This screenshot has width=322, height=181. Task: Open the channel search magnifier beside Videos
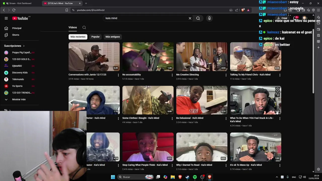coord(84,27)
